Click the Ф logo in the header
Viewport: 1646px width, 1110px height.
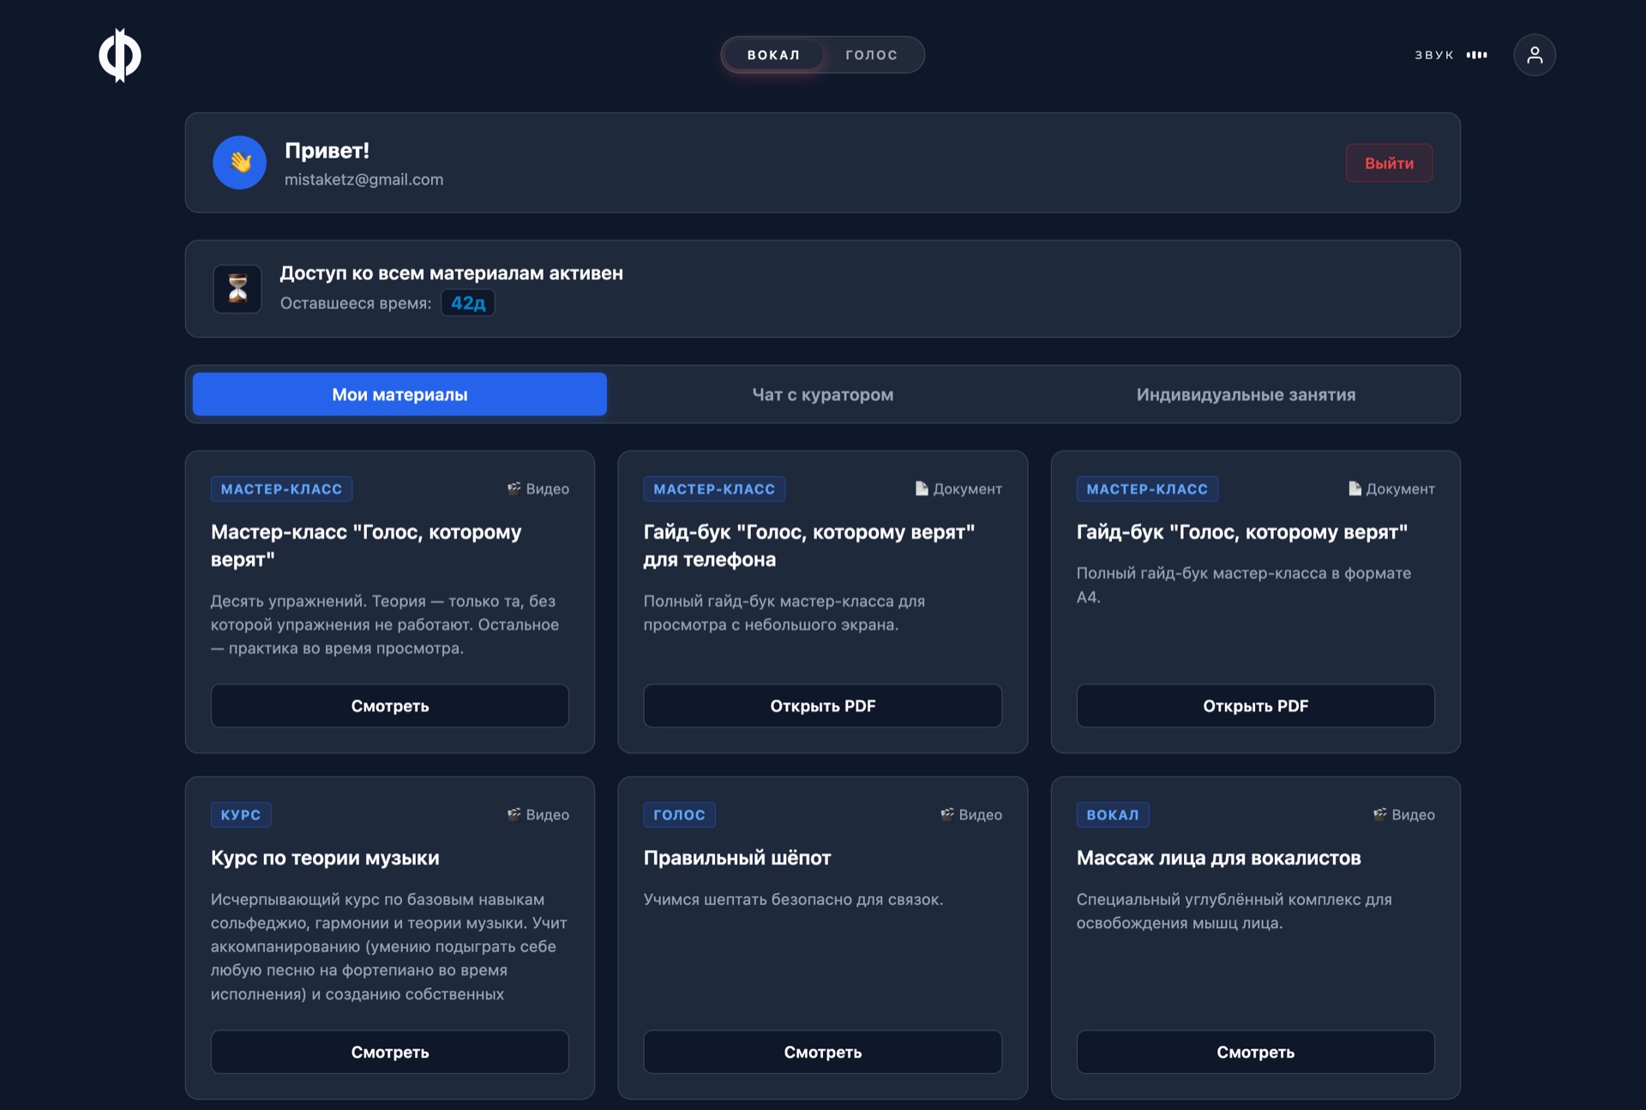pyautogui.click(x=119, y=55)
